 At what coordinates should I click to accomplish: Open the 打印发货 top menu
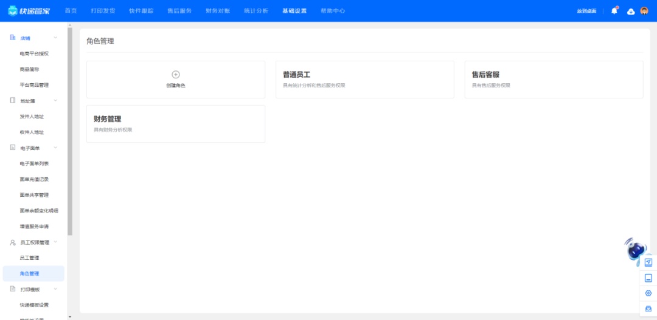[x=103, y=11]
